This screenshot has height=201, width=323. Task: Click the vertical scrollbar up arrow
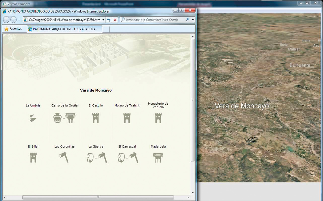click(193, 37)
